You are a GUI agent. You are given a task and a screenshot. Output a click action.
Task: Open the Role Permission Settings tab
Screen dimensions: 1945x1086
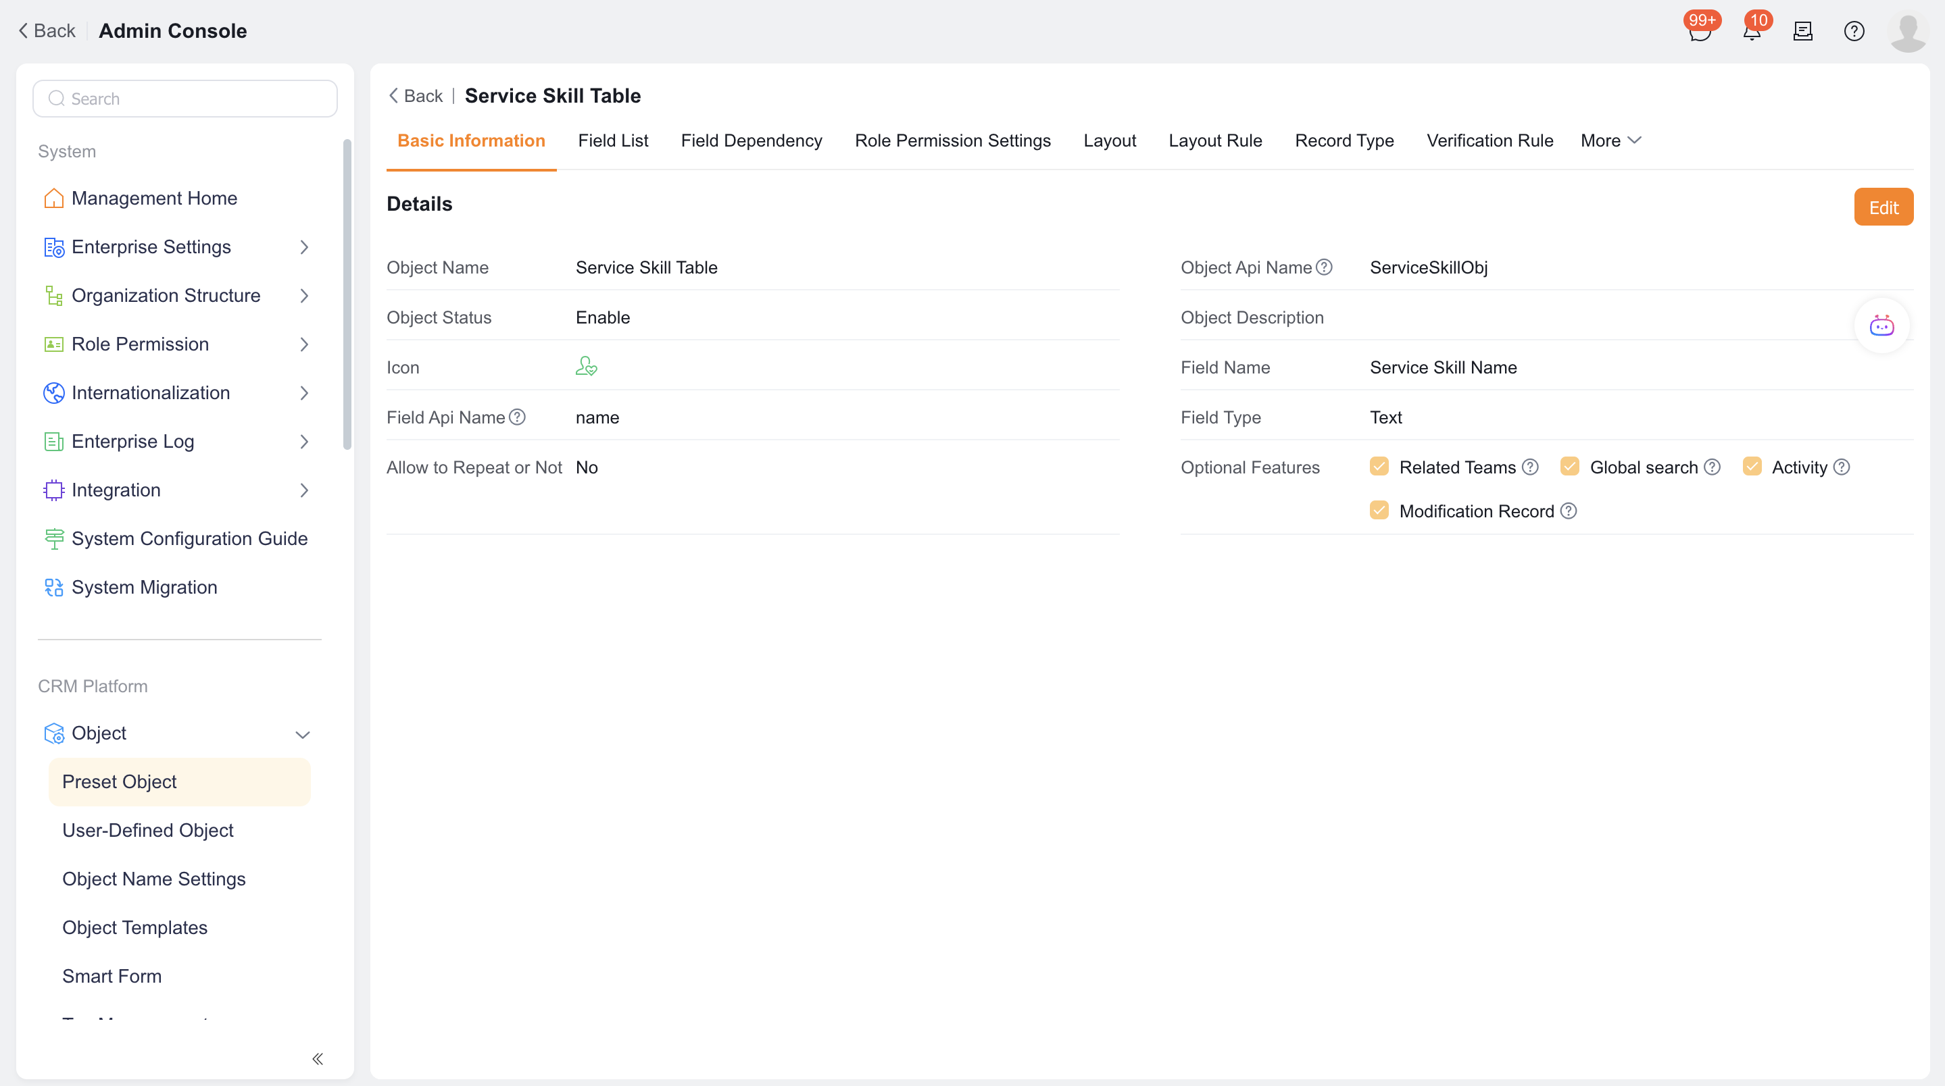coord(952,141)
